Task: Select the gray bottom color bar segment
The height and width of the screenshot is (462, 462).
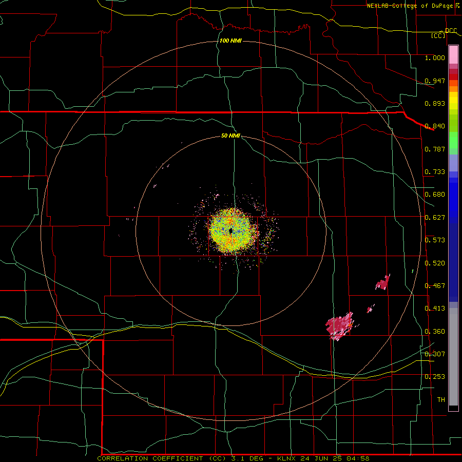Action: 453,357
